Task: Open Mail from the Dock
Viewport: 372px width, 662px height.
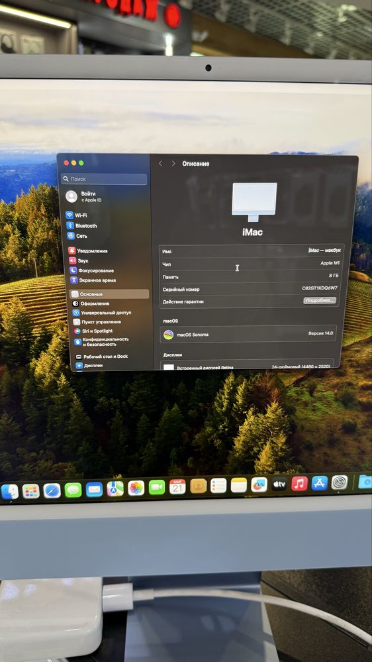Action: 94,489
